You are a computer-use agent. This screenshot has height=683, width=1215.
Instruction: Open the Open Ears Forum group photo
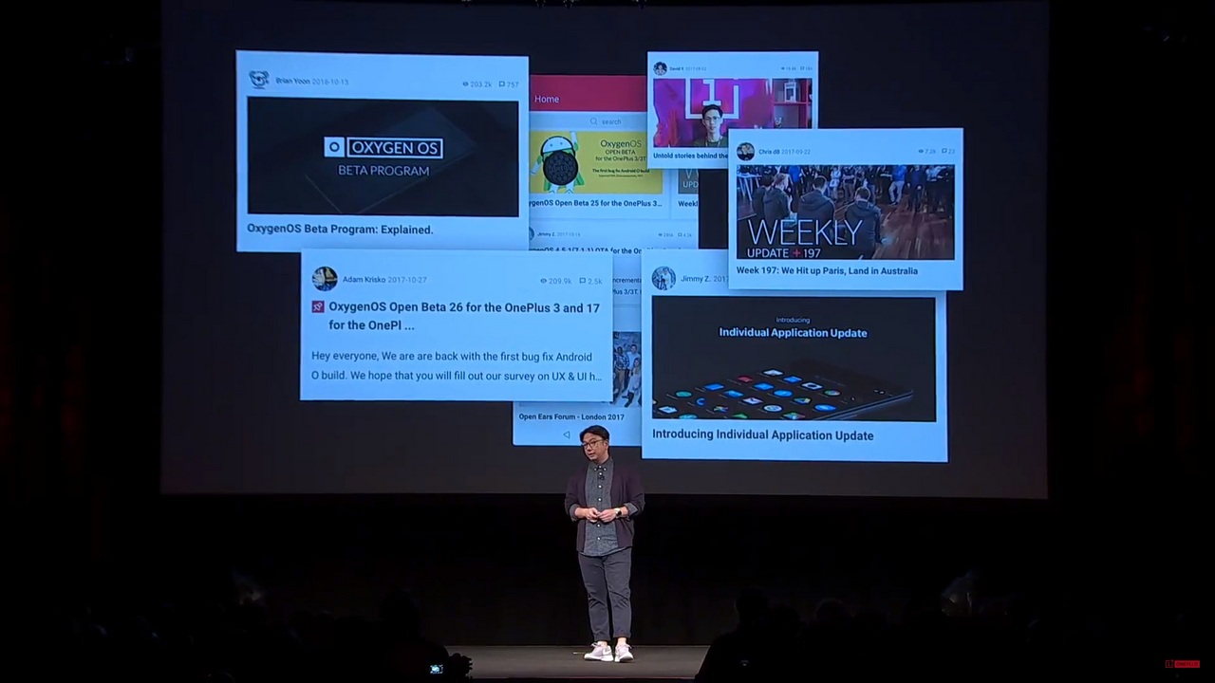click(626, 370)
